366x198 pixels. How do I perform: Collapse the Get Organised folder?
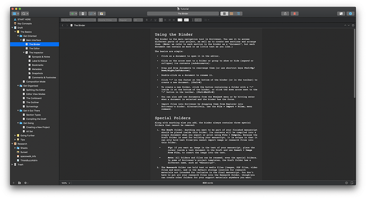tap(18, 85)
